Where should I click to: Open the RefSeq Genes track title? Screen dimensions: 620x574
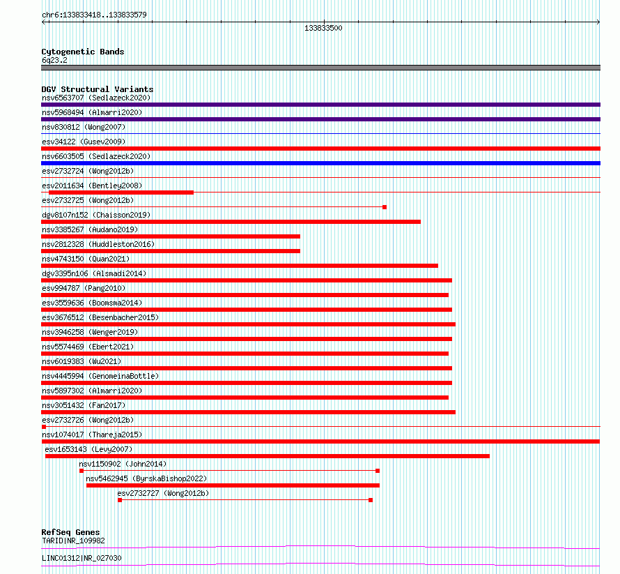coord(70,532)
